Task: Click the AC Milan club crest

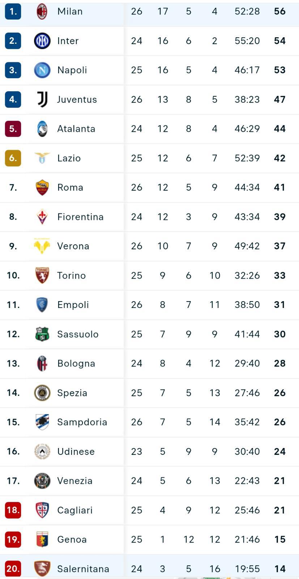Action: click(42, 12)
